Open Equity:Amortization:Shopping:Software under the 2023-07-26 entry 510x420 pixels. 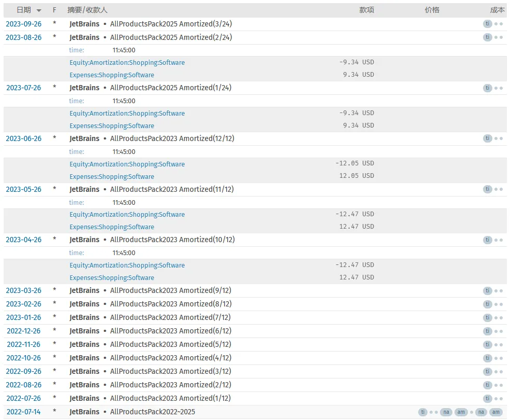[127, 113]
